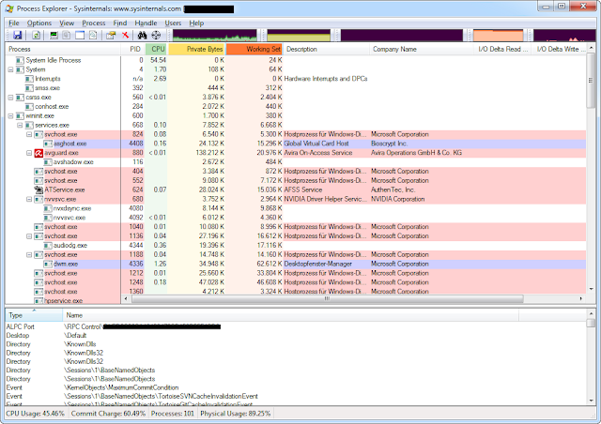This screenshot has height=424, width=601.
Task: Click the yellow commit history graph in toolbar
Action: (x=299, y=36)
